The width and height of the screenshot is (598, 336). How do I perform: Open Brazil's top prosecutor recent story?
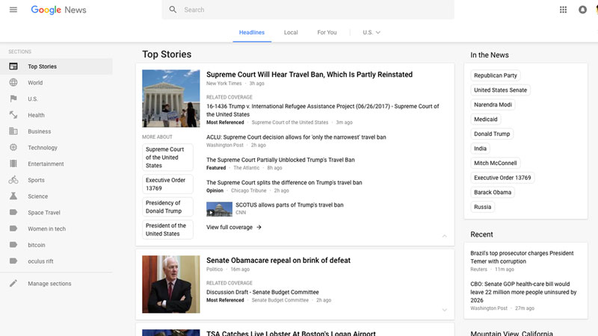point(522,257)
